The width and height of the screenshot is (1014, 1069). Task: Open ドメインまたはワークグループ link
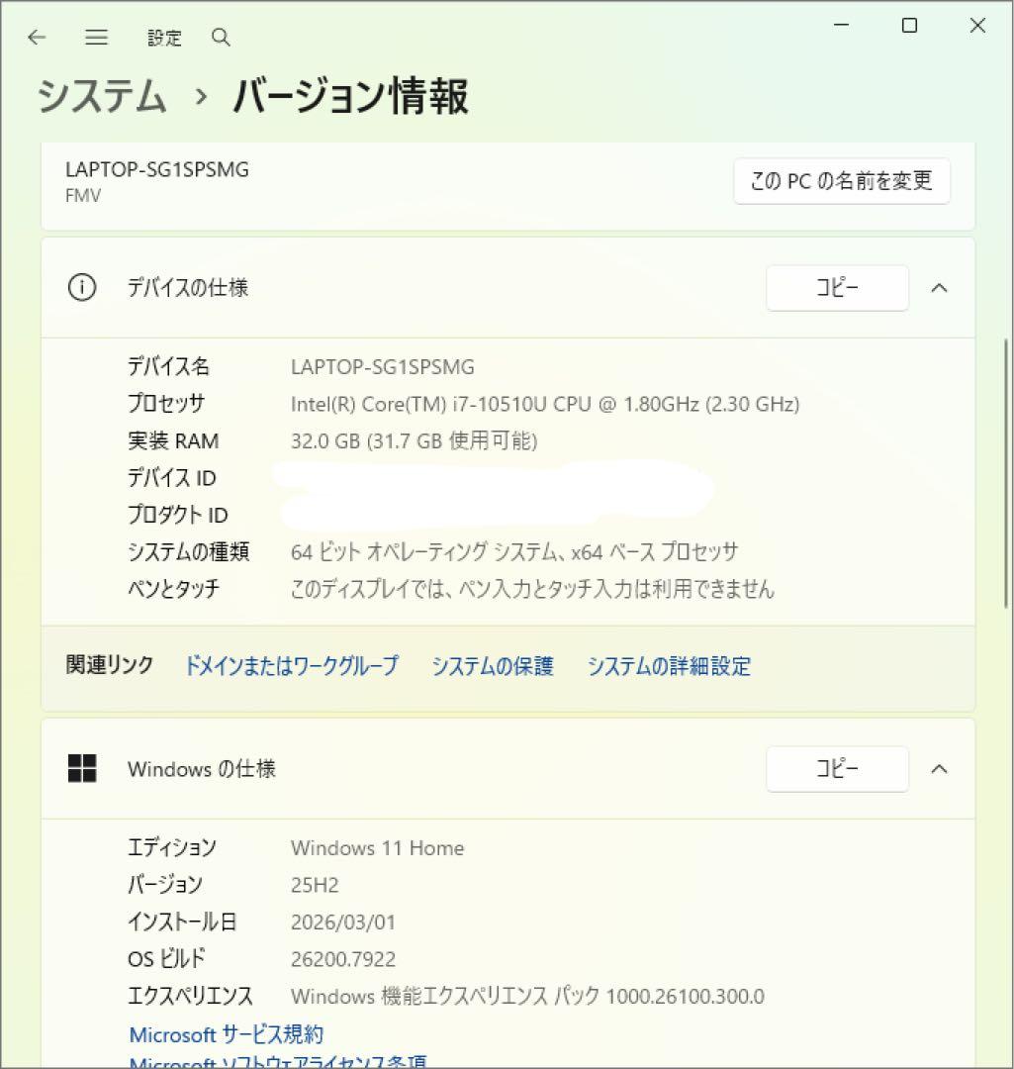[292, 665]
